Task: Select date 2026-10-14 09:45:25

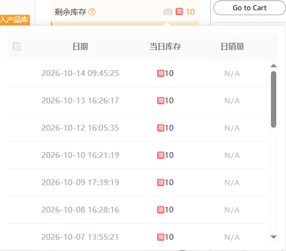Action: (80, 73)
